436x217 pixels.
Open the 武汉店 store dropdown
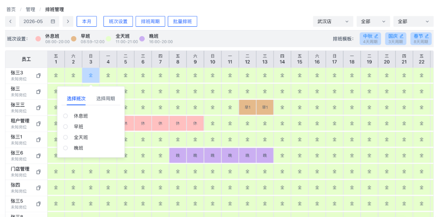[x=333, y=21]
